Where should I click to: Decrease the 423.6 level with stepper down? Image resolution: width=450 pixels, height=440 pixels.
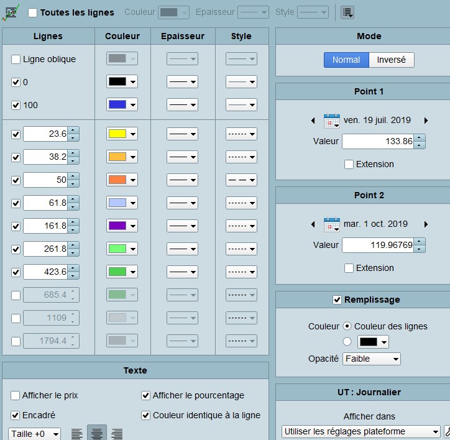pos(73,275)
